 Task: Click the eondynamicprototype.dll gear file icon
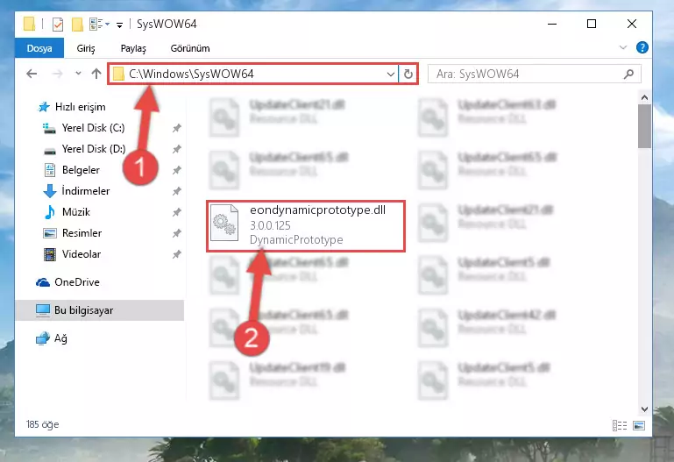[x=224, y=224]
